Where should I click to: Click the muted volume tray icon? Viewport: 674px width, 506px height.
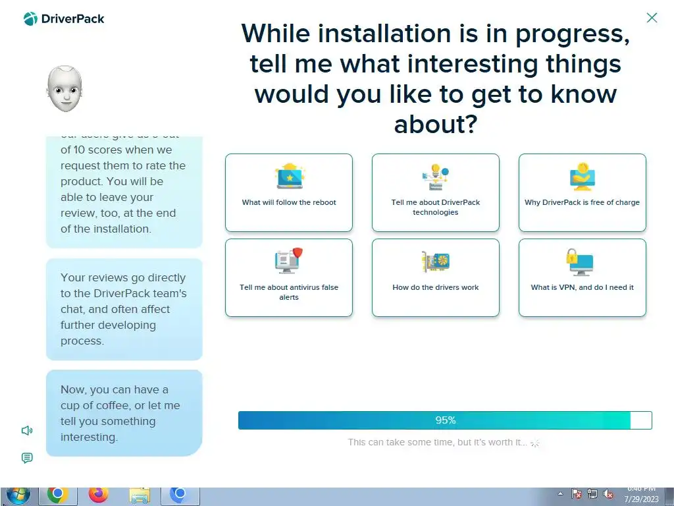point(608,494)
